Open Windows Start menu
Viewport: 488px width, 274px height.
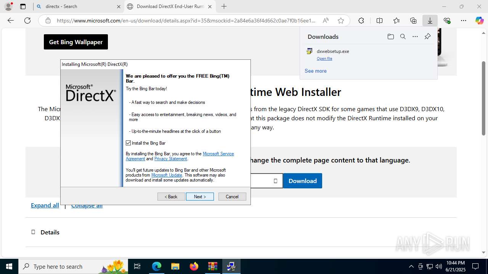[9, 266]
